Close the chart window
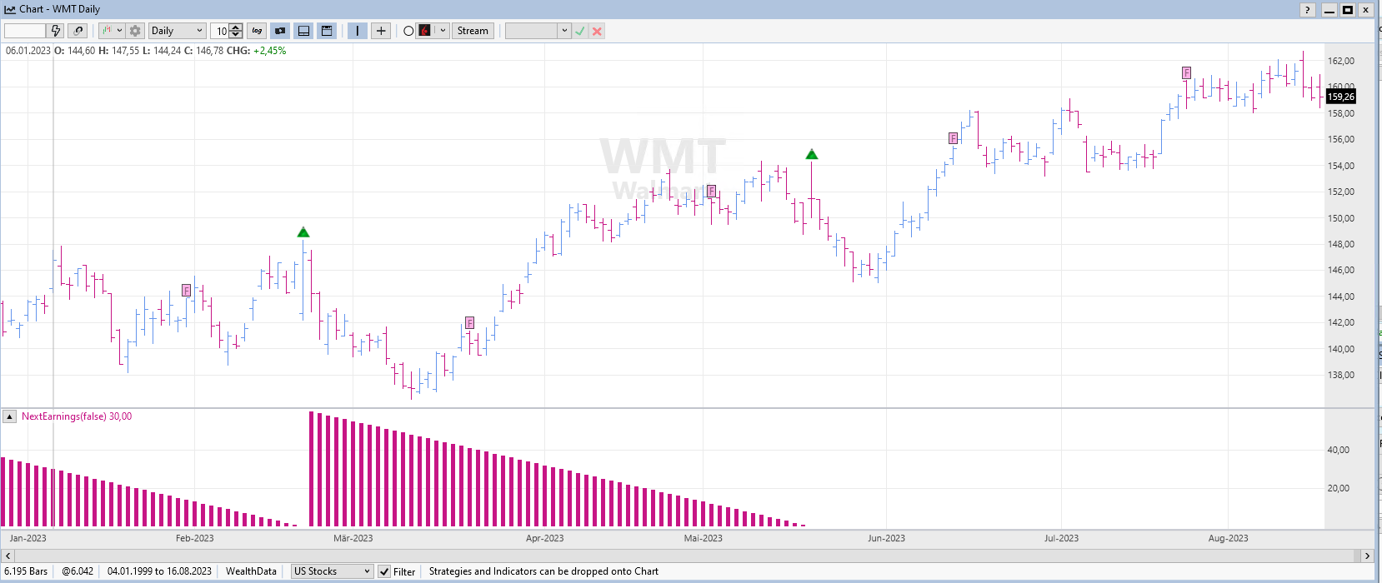 [x=1366, y=10]
